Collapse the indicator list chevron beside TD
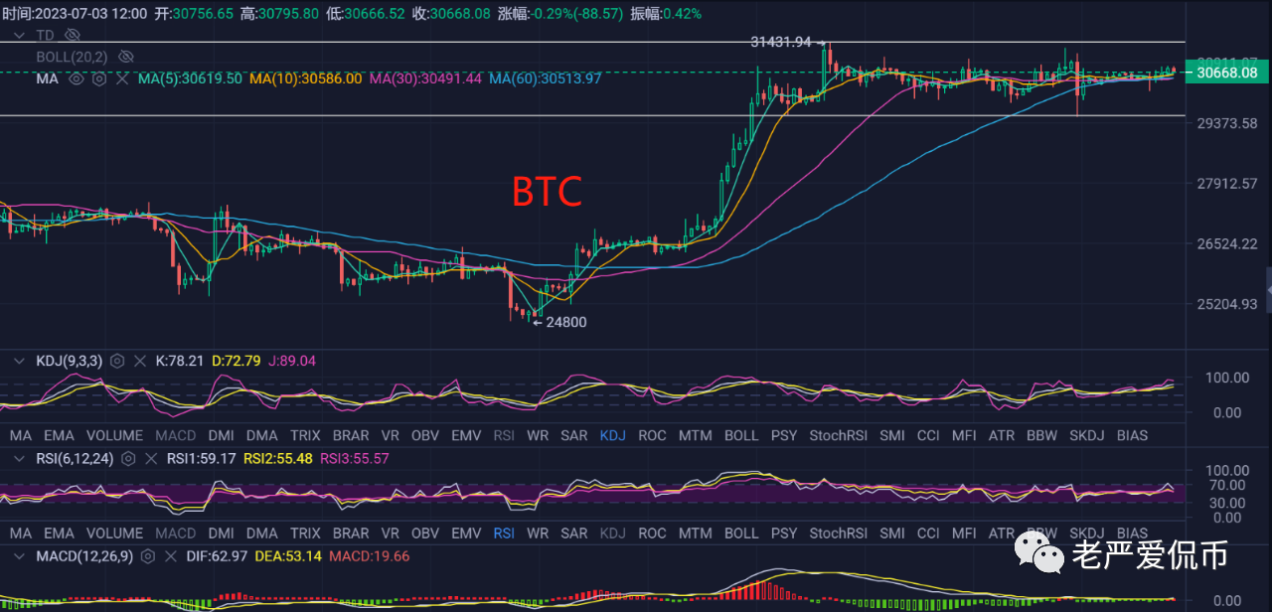The height and width of the screenshot is (612, 1272). pyautogui.click(x=19, y=35)
